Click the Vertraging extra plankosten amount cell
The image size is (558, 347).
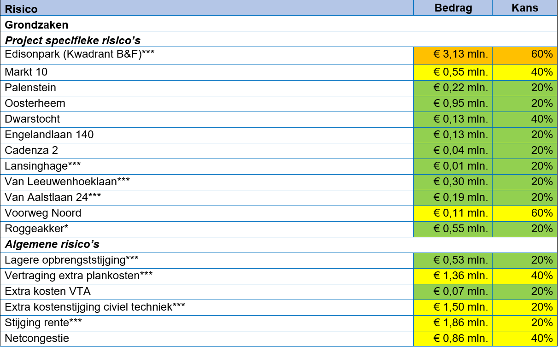coord(453,276)
